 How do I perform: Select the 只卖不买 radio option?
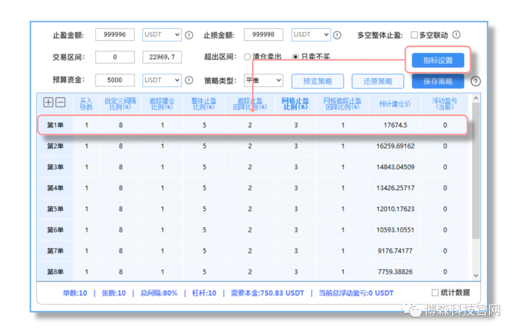point(295,57)
